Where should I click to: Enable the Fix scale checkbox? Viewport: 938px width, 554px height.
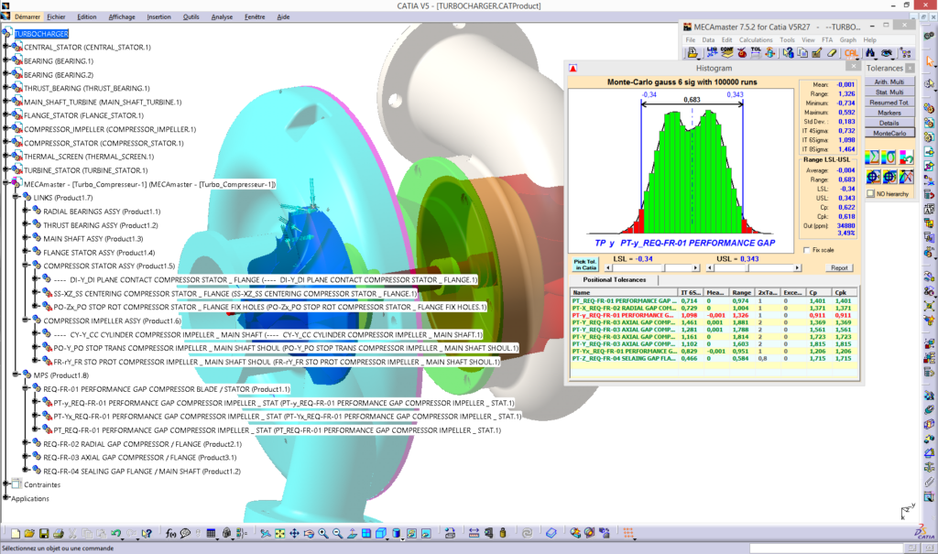pos(806,250)
